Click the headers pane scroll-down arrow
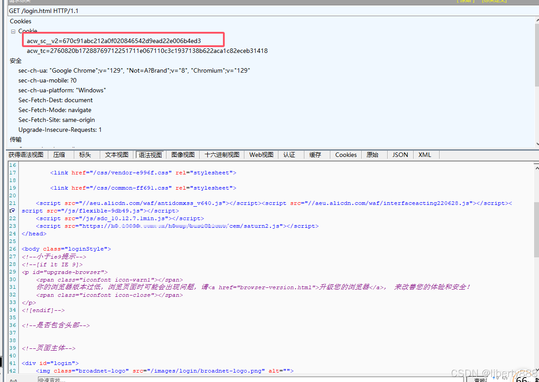The height and width of the screenshot is (382, 539). (537, 144)
